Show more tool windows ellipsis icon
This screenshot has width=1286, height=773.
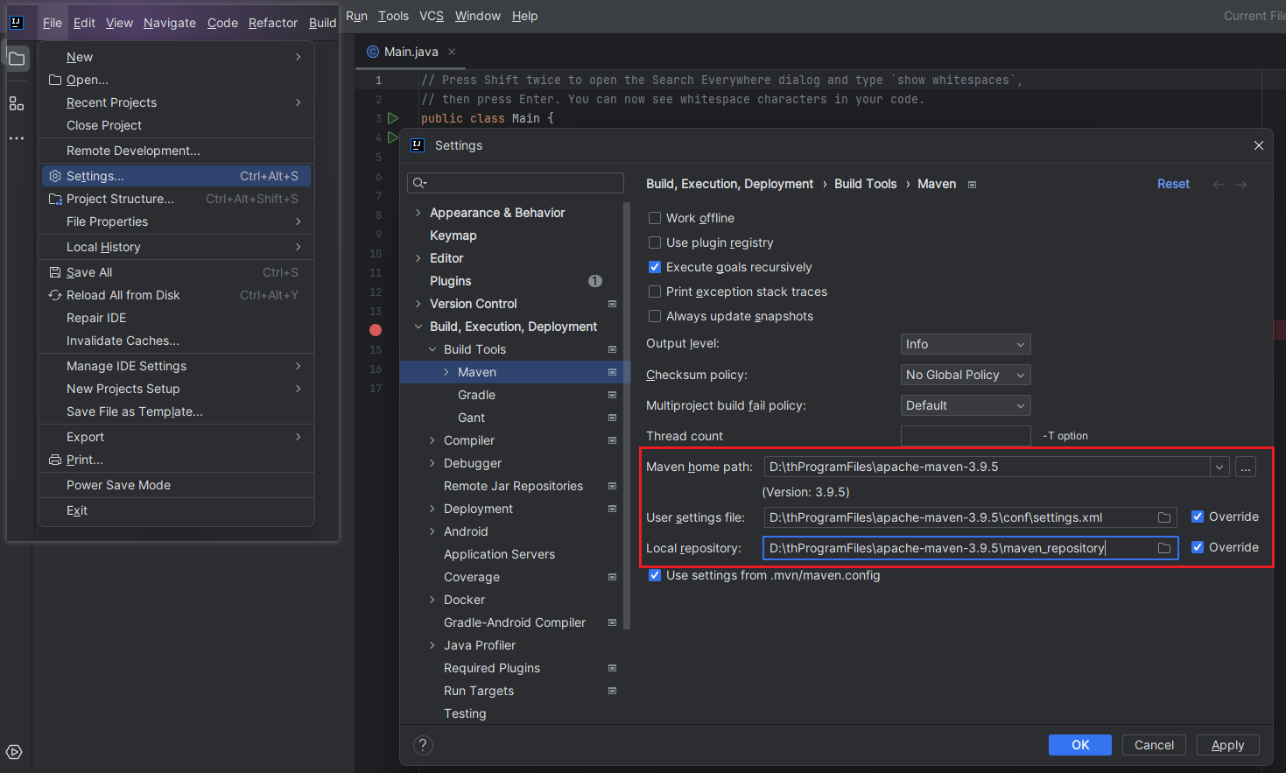(x=17, y=138)
